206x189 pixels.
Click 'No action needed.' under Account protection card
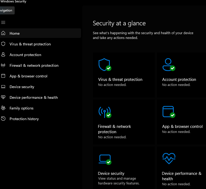[x=176, y=85]
